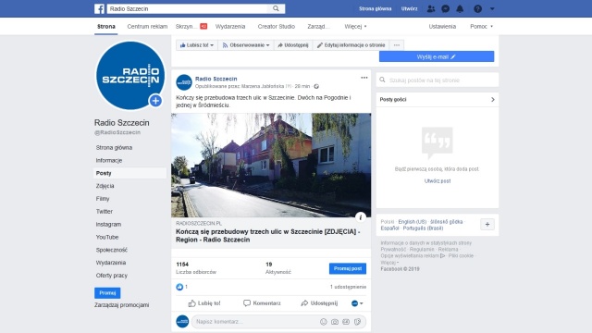592x333 pixels.
Task: Click the Radio Szczecin name in post header
Action: (216, 79)
